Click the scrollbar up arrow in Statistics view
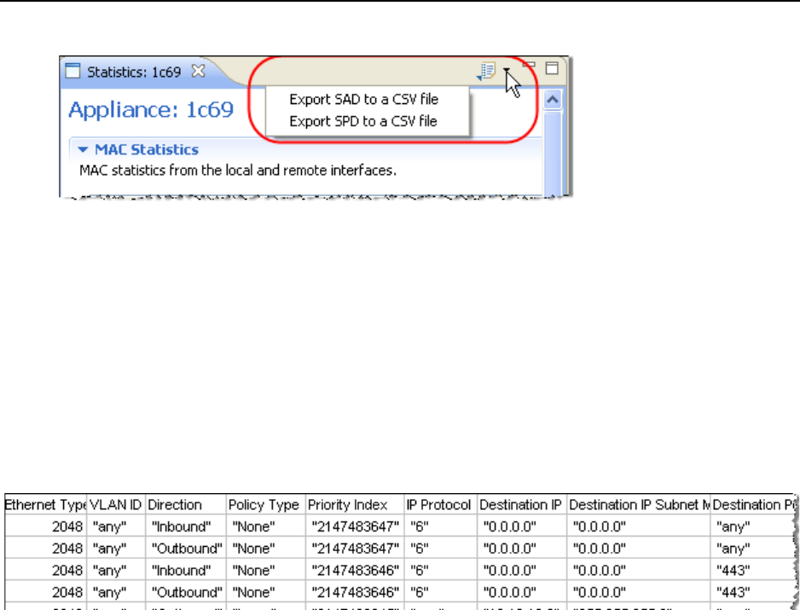The width and height of the screenshot is (800, 610). pos(552,100)
